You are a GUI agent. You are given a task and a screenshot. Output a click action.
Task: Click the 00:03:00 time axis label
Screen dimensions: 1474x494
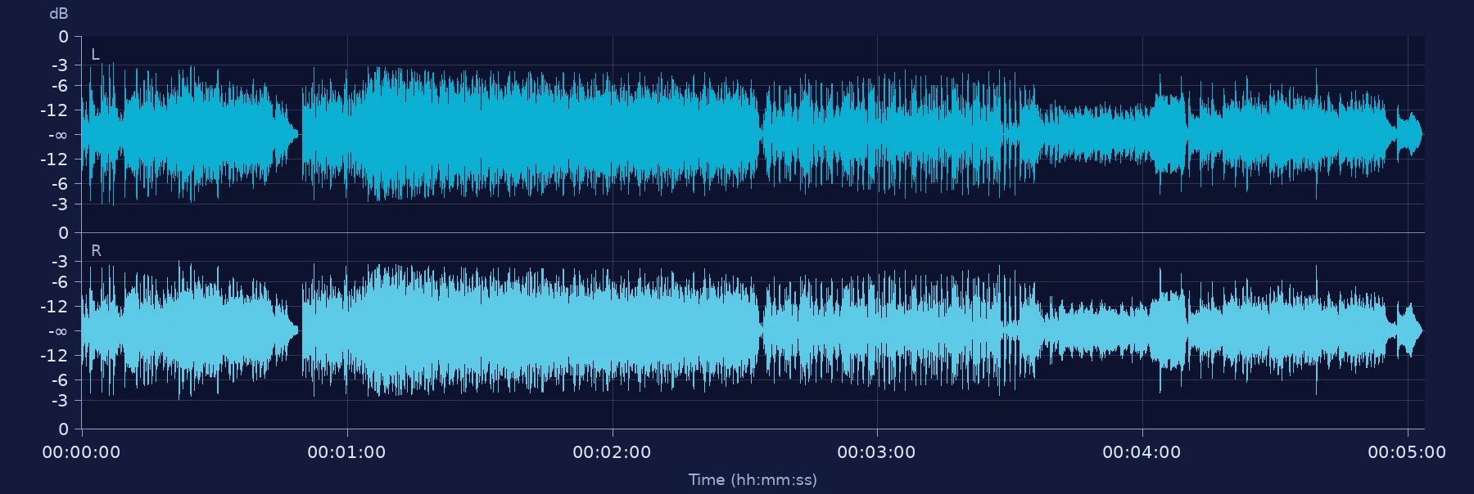pos(876,452)
